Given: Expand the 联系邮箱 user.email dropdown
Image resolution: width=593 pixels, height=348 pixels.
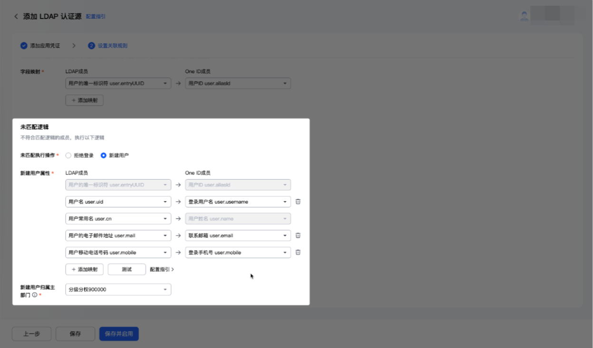Looking at the screenshot, I should click(238, 235).
